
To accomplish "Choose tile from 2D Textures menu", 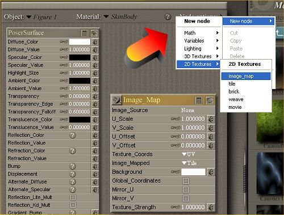I will coord(246,84).
